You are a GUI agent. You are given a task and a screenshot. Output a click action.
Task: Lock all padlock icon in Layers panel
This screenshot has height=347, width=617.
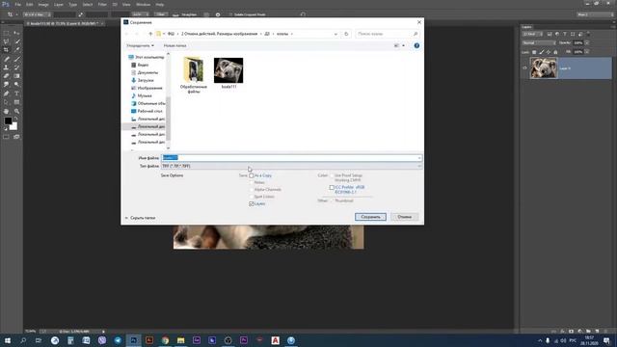pos(555,52)
